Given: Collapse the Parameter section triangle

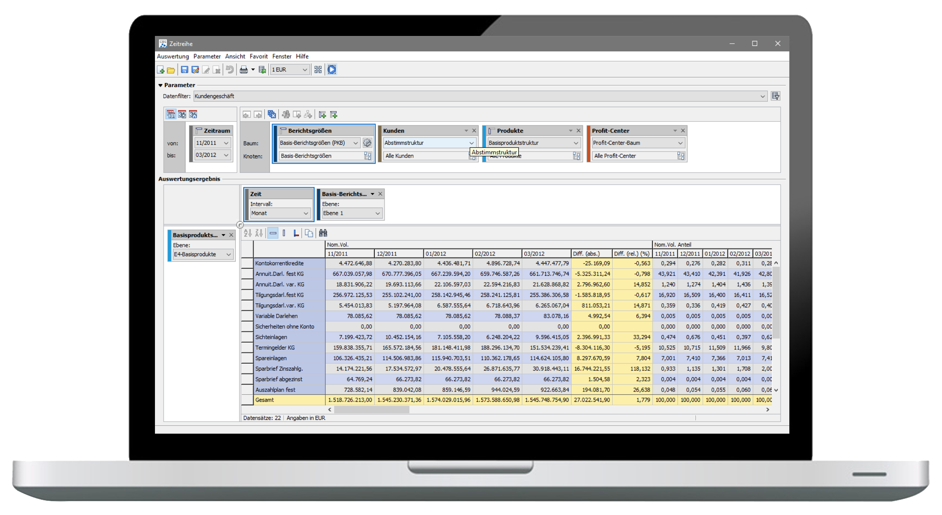Looking at the screenshot, I should (160, 85).
